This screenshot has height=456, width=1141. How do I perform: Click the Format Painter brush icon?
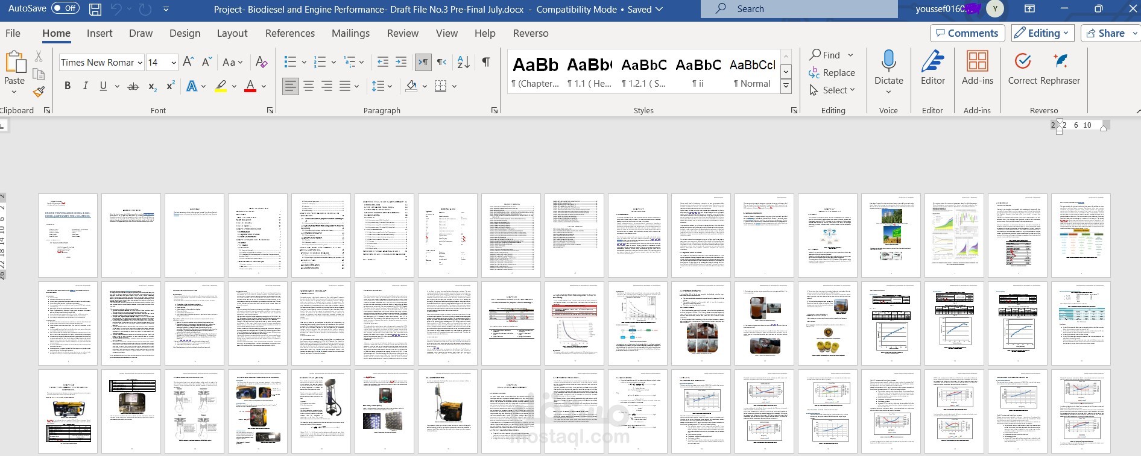pyautogui.click(x=39, y=92)
